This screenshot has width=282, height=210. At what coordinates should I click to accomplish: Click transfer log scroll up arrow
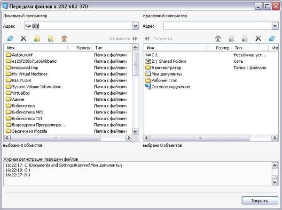click(x=275, y=165)
